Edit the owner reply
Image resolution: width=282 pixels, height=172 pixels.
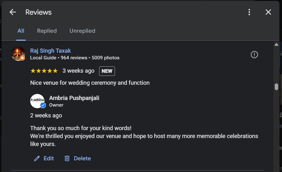(x=44, y=158)
